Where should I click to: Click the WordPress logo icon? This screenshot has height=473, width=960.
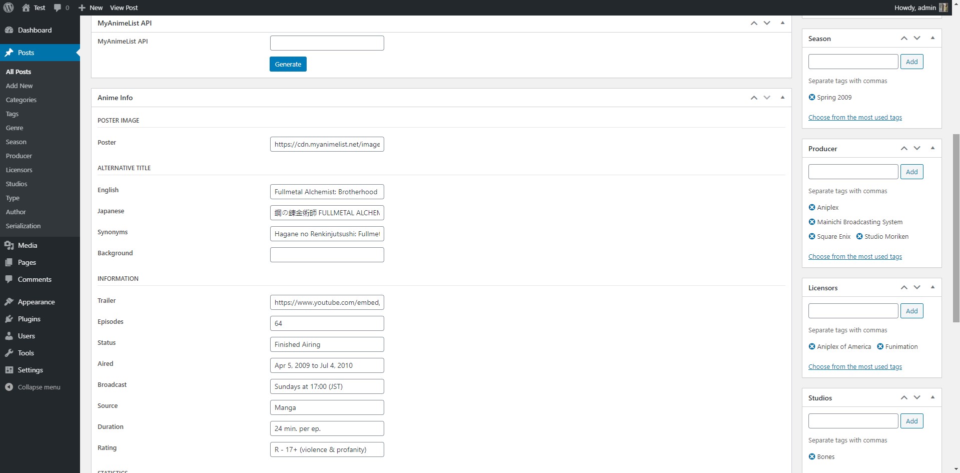pyautogui.click(x=9, y=8)
